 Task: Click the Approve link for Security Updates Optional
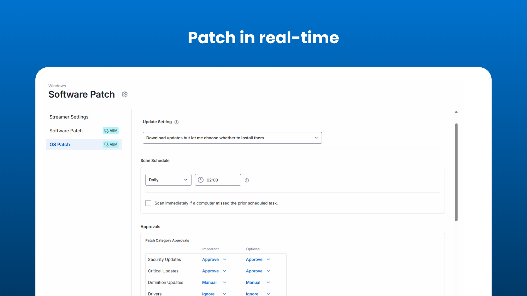tap(254, 259)
